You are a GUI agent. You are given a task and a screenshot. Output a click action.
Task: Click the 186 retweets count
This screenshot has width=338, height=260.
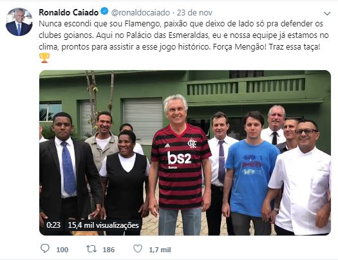pos(109,250)
